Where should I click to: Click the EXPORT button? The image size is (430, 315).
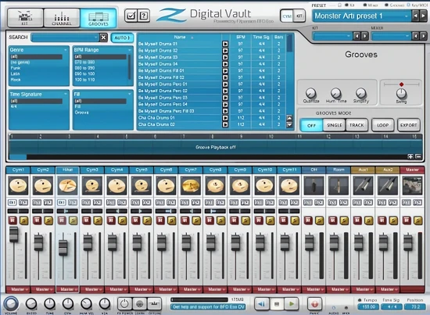[x=408, y=125]
